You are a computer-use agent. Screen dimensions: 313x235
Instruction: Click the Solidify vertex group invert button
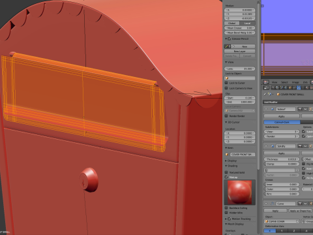[297, 170]
